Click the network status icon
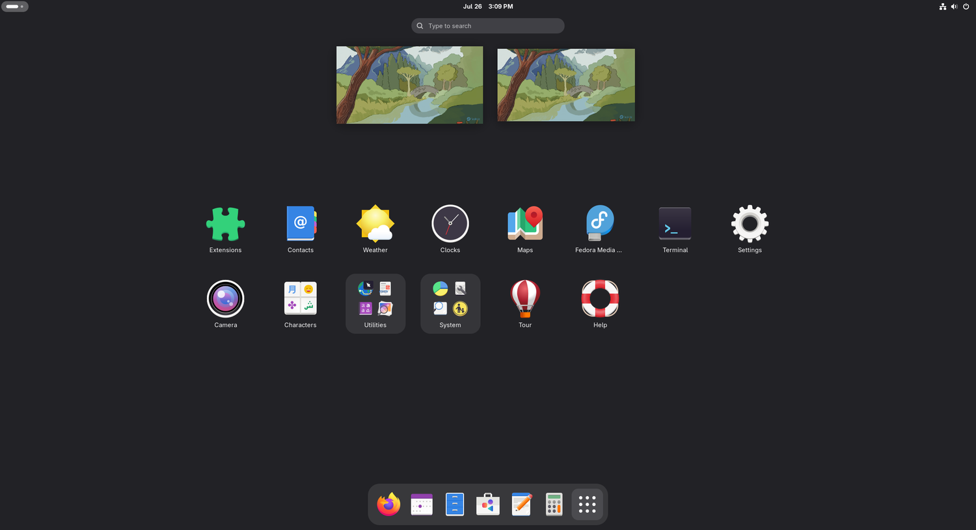976x530 pixels. point(943,7)
